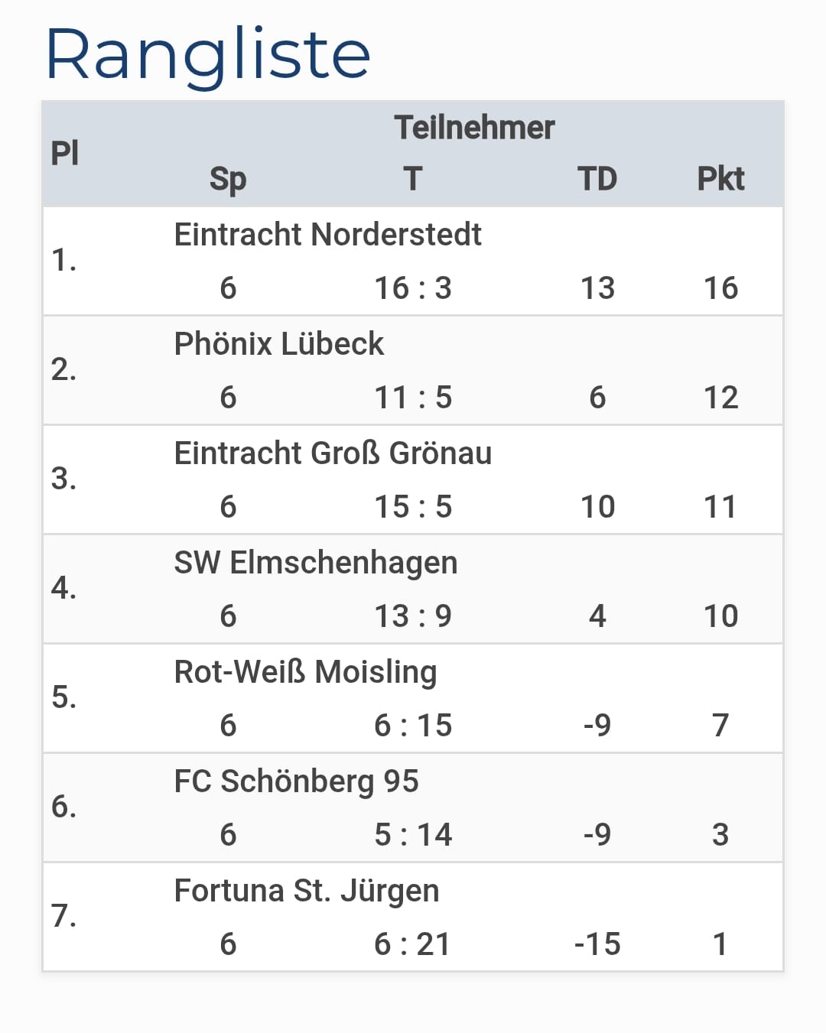Select the 13 : 9 goals value
This screenshot has height=1033, width=826.
tap(413, 616)
